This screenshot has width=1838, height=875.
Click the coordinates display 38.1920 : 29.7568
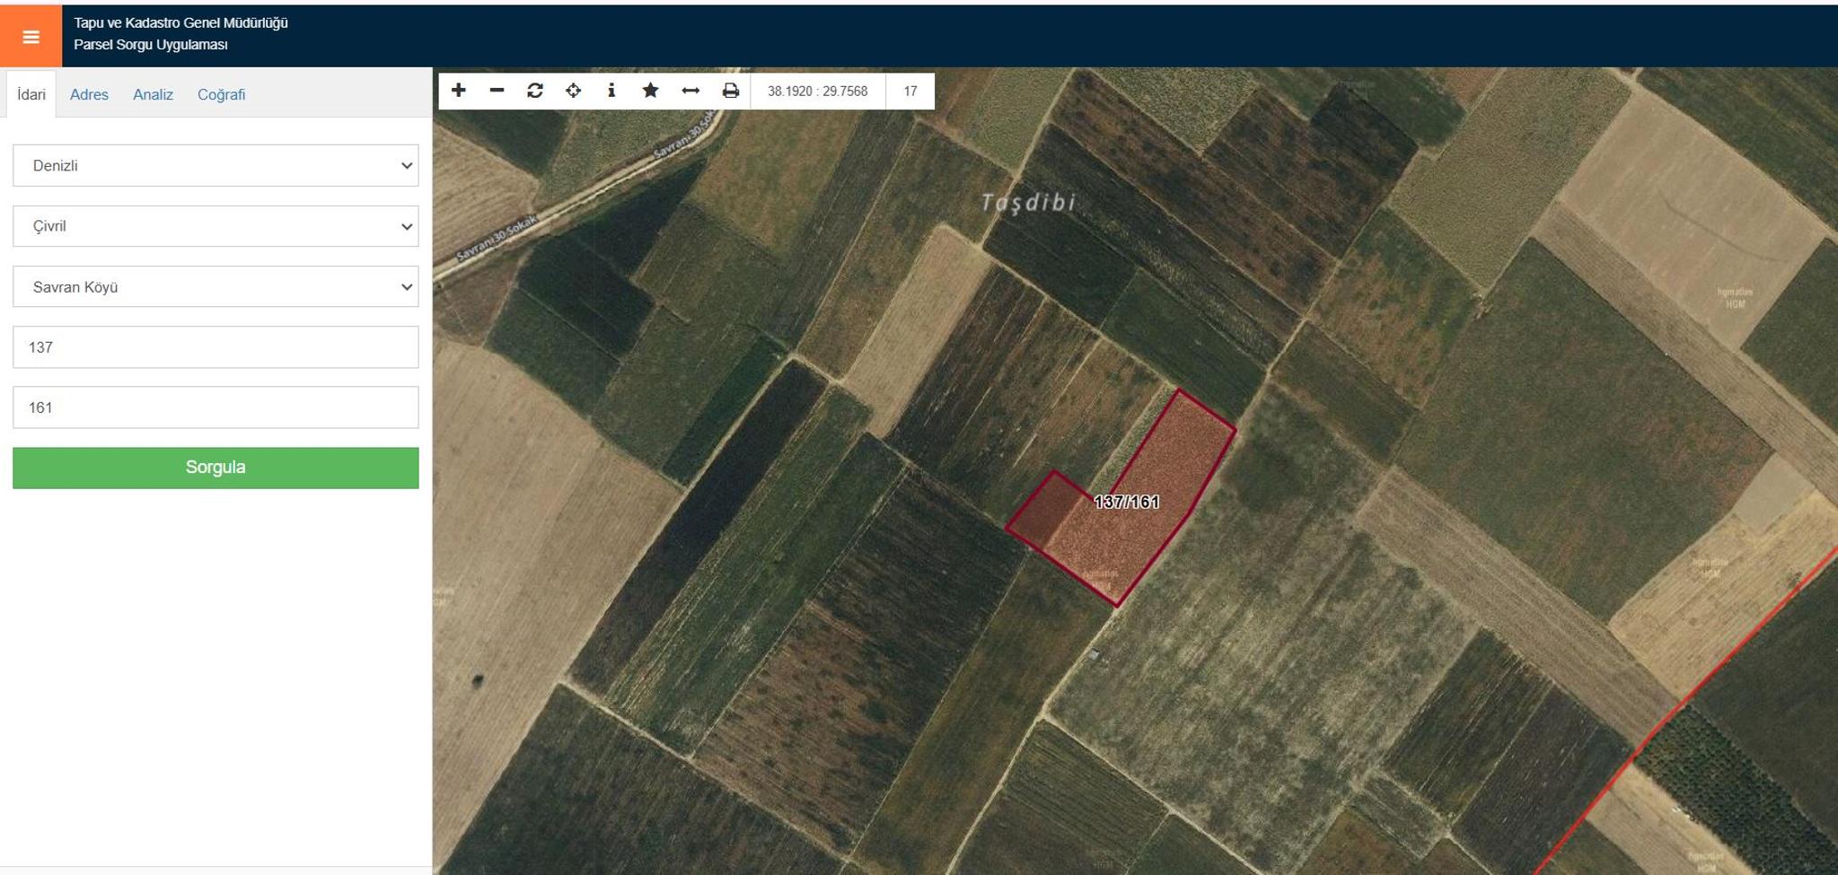pos(817,91)
